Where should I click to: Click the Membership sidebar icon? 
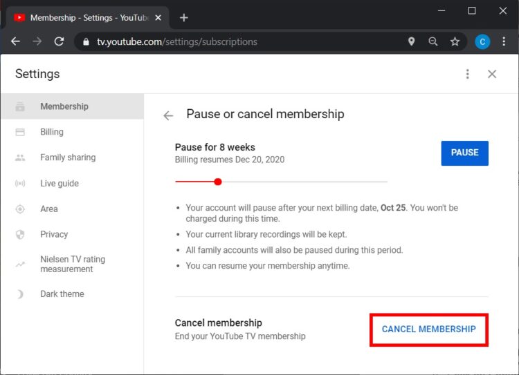coord(20,106)
